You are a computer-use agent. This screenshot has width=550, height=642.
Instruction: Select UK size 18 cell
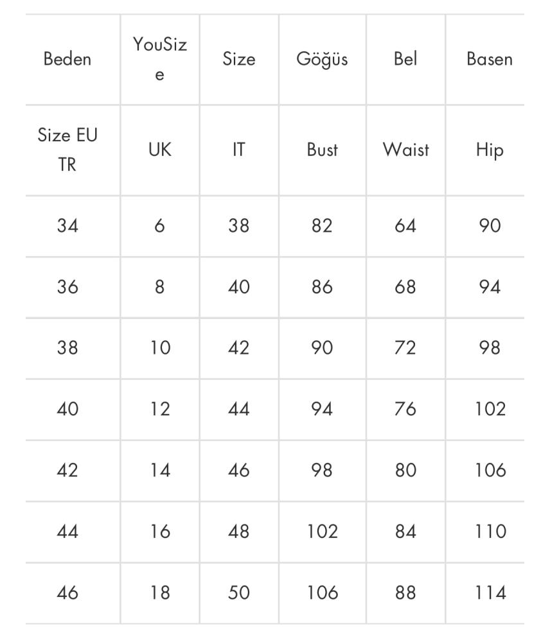click(x=160, y=593)
